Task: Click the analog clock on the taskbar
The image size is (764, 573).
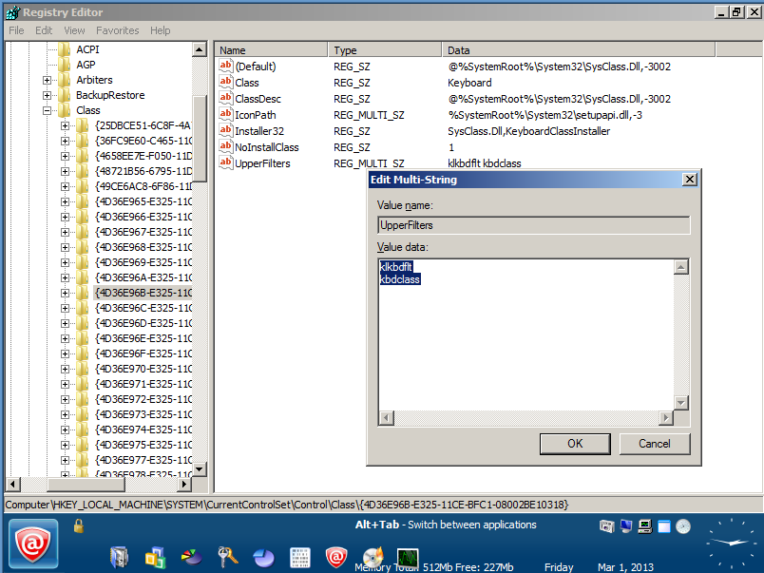Action: click(732, 543)
